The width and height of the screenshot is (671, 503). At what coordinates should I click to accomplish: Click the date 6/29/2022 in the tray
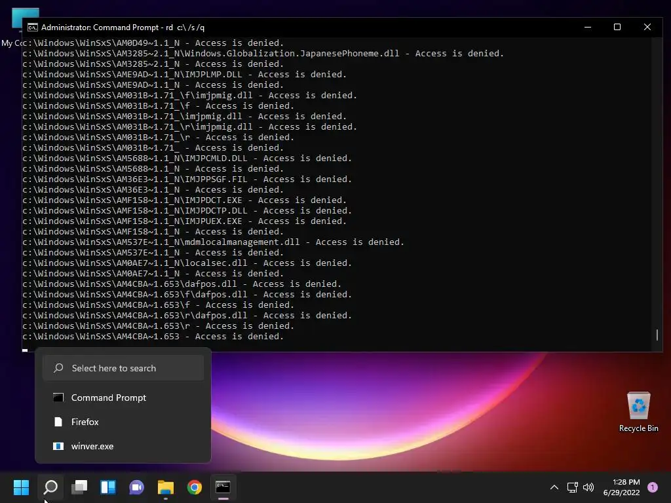pos(621,493)
